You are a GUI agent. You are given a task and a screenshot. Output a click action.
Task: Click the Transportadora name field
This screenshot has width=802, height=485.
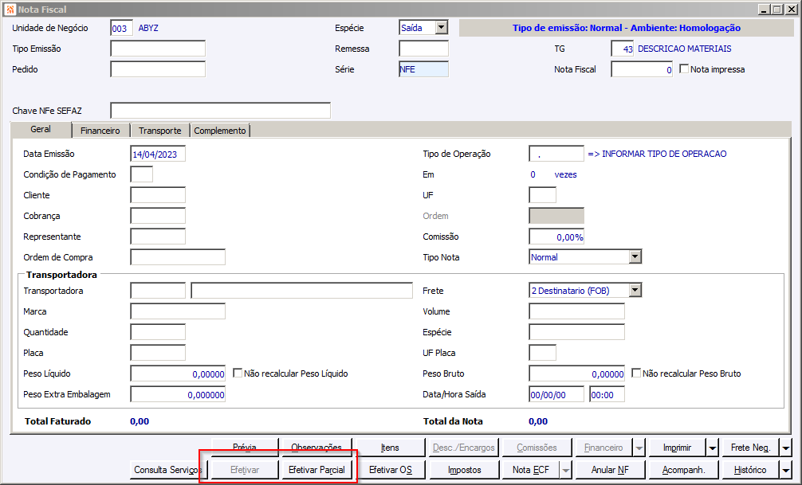tap(302, 291)
